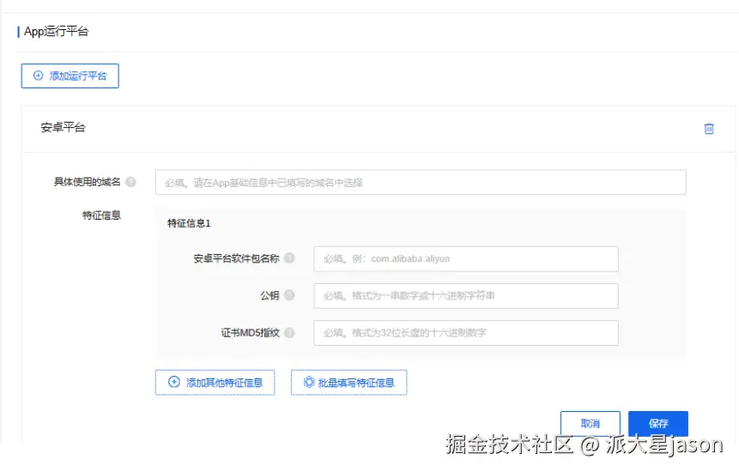Select the 具体使用的域名 domain field
739x472 pixels.
[x=421, y=182]
